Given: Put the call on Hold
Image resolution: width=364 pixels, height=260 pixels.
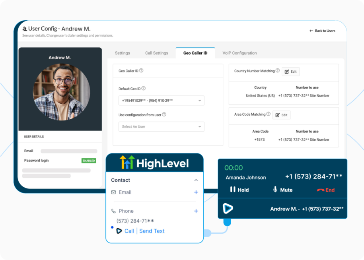Looking at the screenshot, I should click(x=239, y=190).
